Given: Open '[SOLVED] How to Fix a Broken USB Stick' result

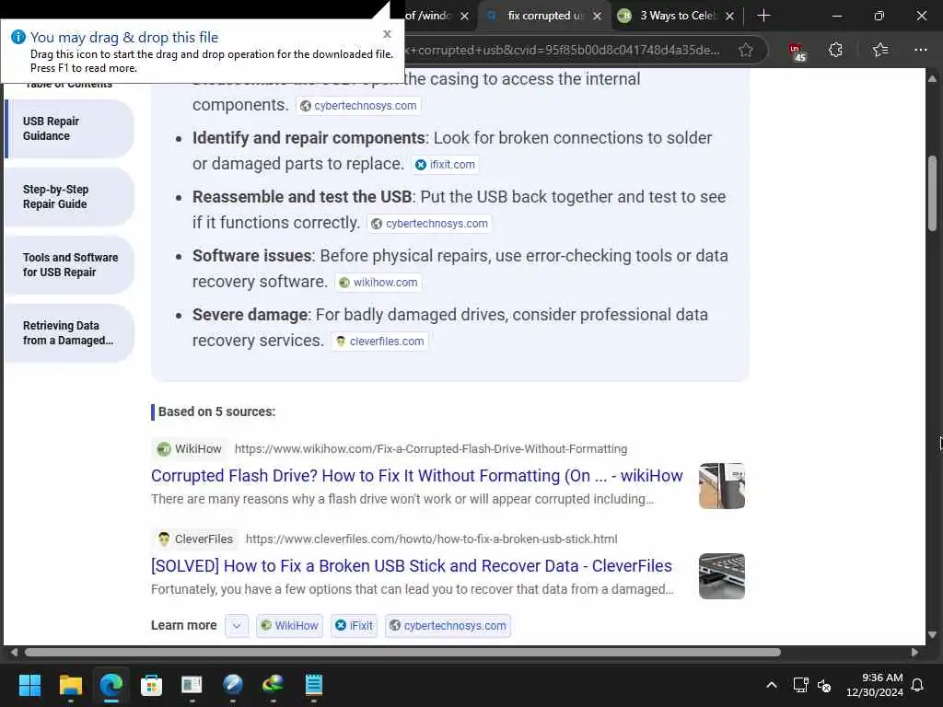Looking at the screenshot, I should click(412, 566).
